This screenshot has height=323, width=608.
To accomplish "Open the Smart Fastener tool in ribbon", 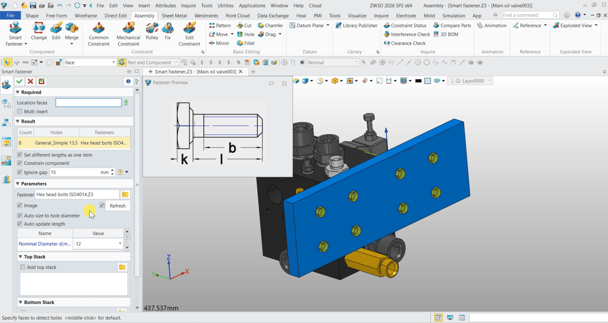I will pos(15,33).
